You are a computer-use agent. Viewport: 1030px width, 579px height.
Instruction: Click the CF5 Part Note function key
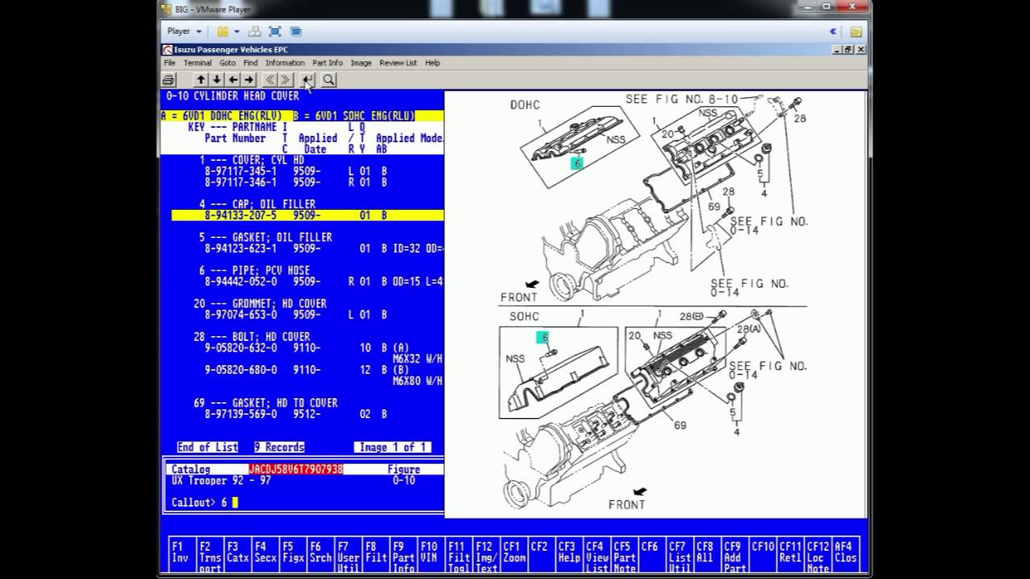(624, 556)
